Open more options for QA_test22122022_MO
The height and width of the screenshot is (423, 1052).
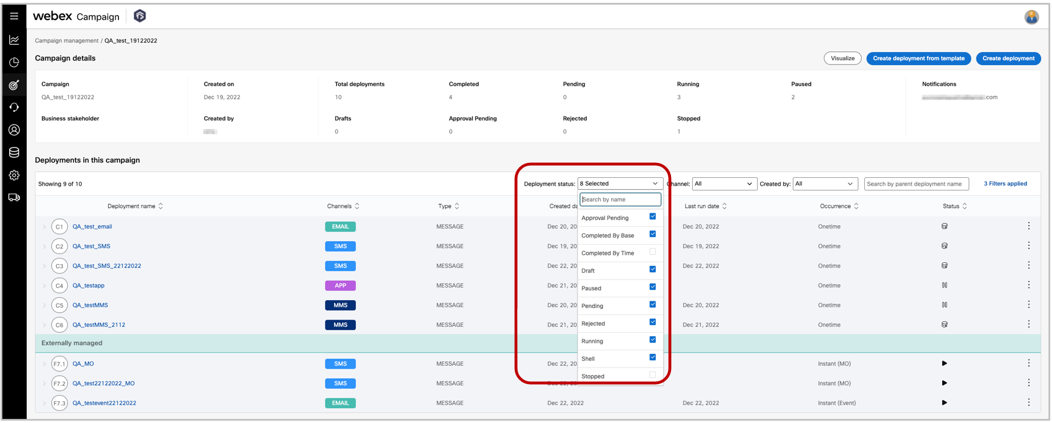pyautogui.click(x=1029, y=383)
